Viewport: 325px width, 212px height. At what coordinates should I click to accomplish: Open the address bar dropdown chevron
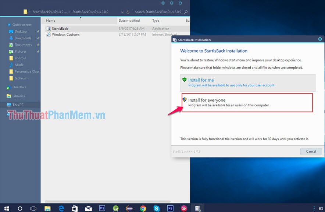122,11
